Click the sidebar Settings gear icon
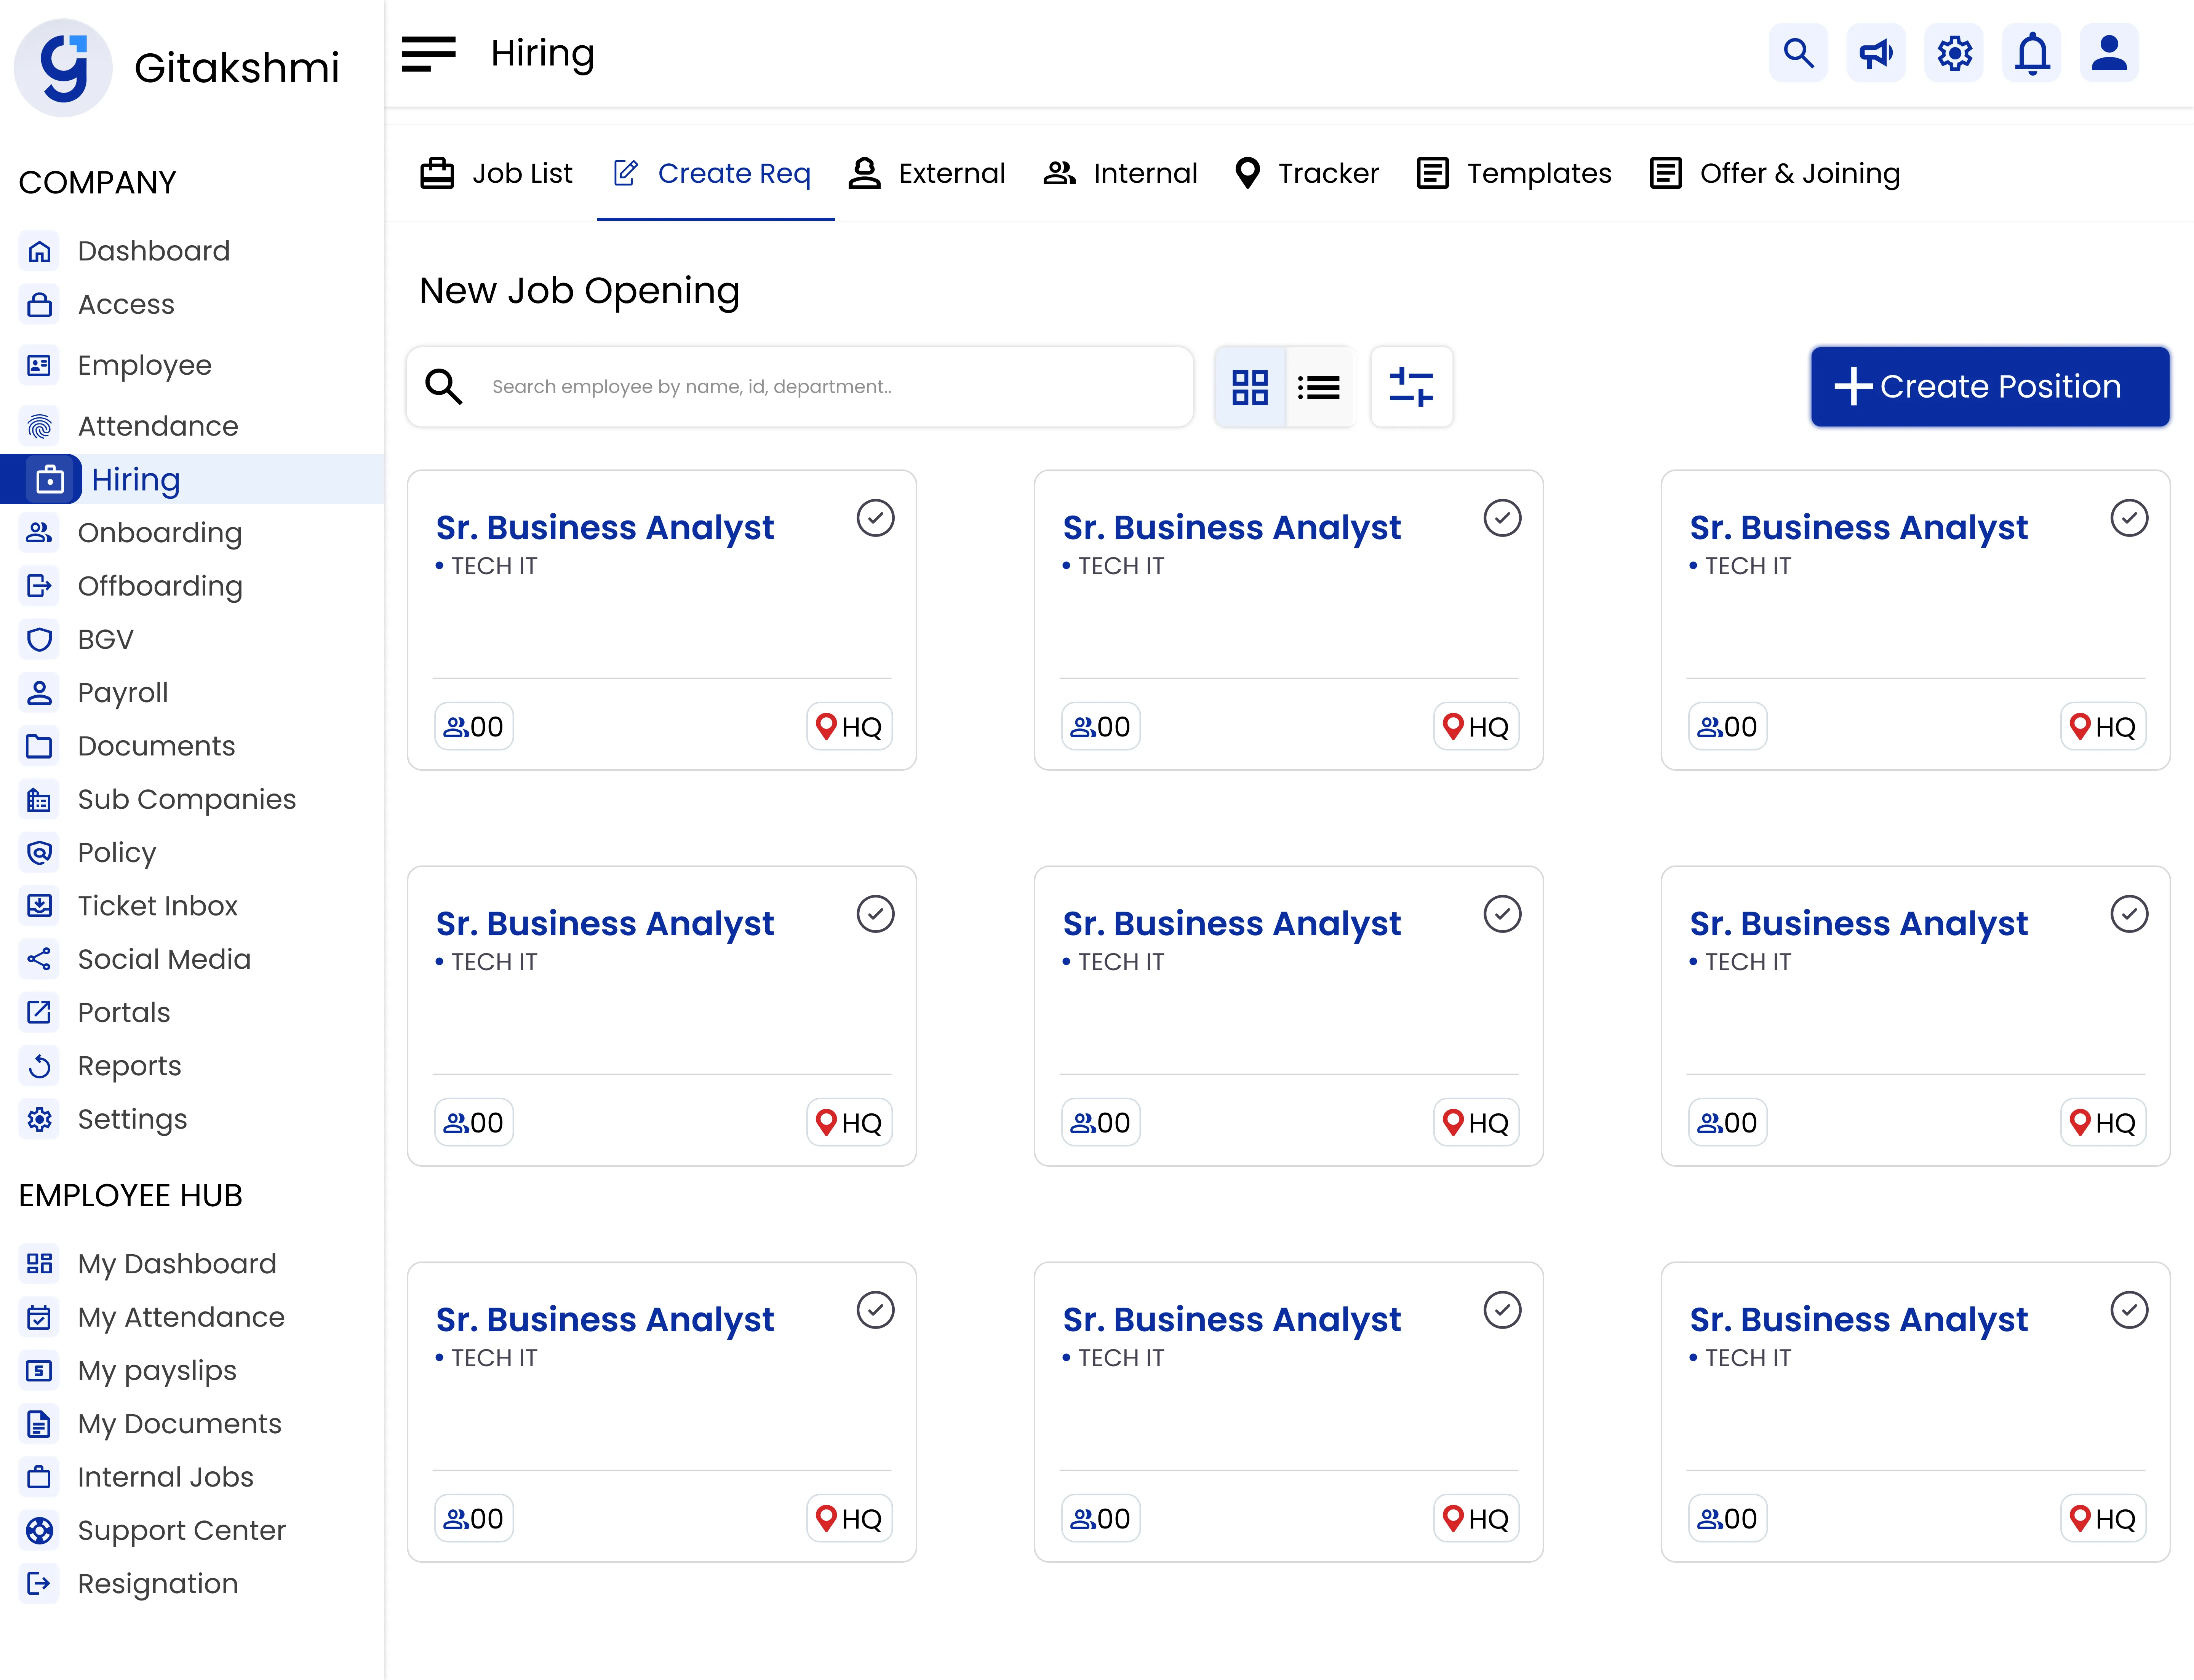 (39, 1119)
